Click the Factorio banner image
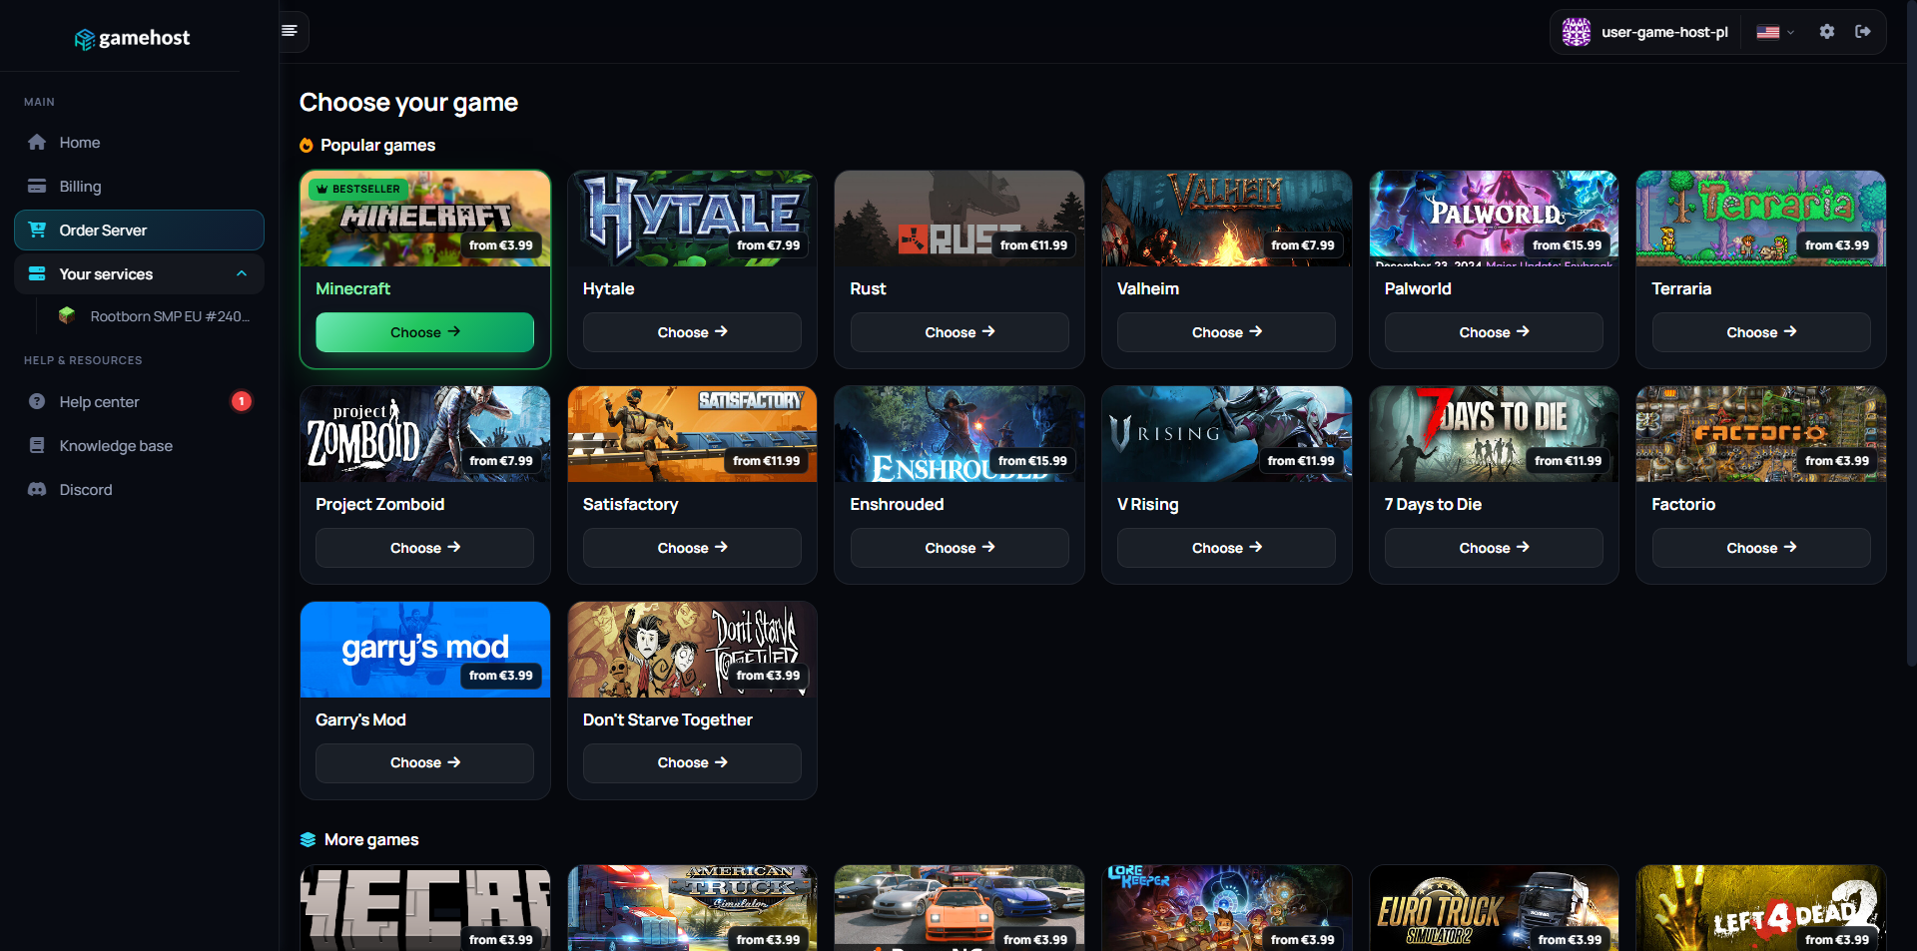The height and width of the screenshot is (951, 1917). click(1761, 434)
